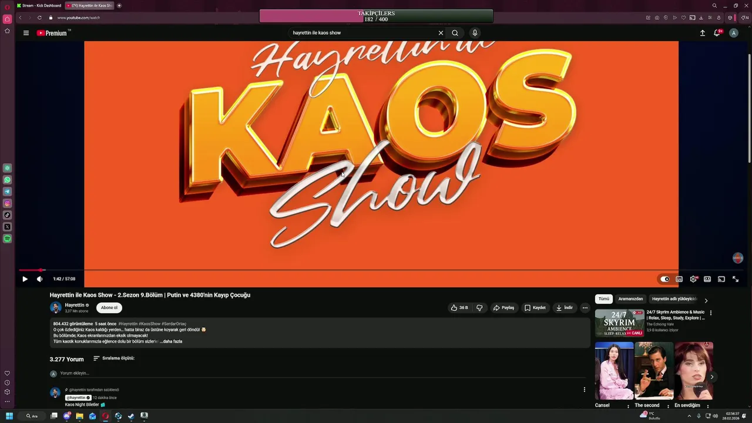Screen dimensions: 752x423
Task: Open Spotify in Opera sidebar
Action: (7, 239)
